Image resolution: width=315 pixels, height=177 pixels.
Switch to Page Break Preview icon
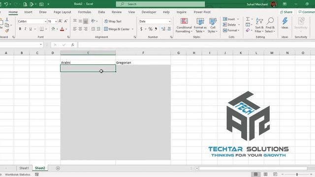pos(275,174)
